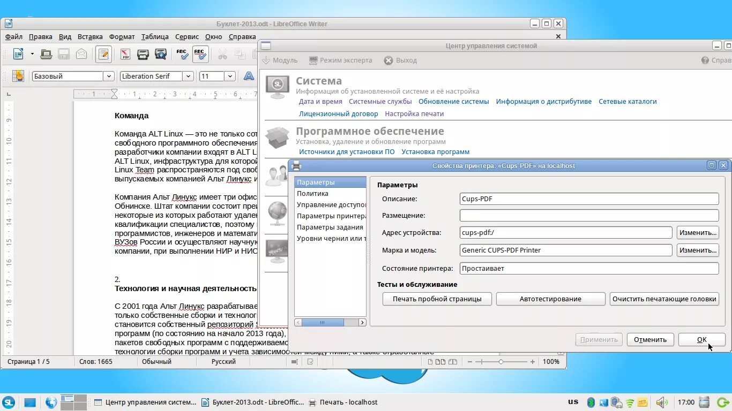This screenshot has width=732, height=411.
Task: Click the Open file folder icon
Action: tap(46, 54)
